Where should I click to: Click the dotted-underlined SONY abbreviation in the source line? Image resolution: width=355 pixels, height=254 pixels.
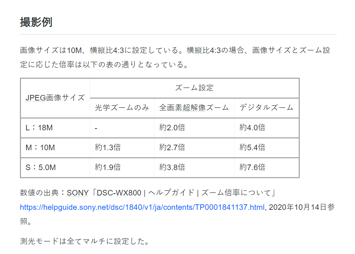tap(77, 193)
